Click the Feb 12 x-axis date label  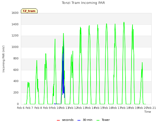[x=73, y=108]
